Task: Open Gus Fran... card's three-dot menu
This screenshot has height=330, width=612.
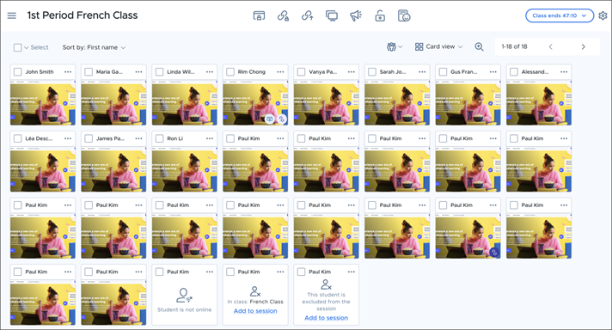Action: click(493, 72)
